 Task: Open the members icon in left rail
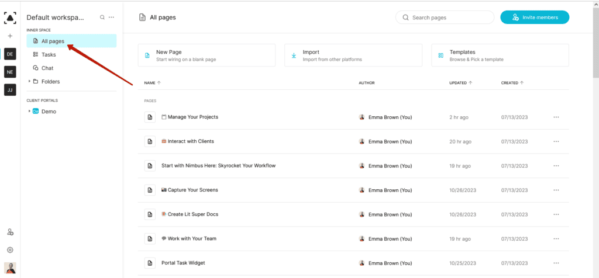tap(10, 232)
